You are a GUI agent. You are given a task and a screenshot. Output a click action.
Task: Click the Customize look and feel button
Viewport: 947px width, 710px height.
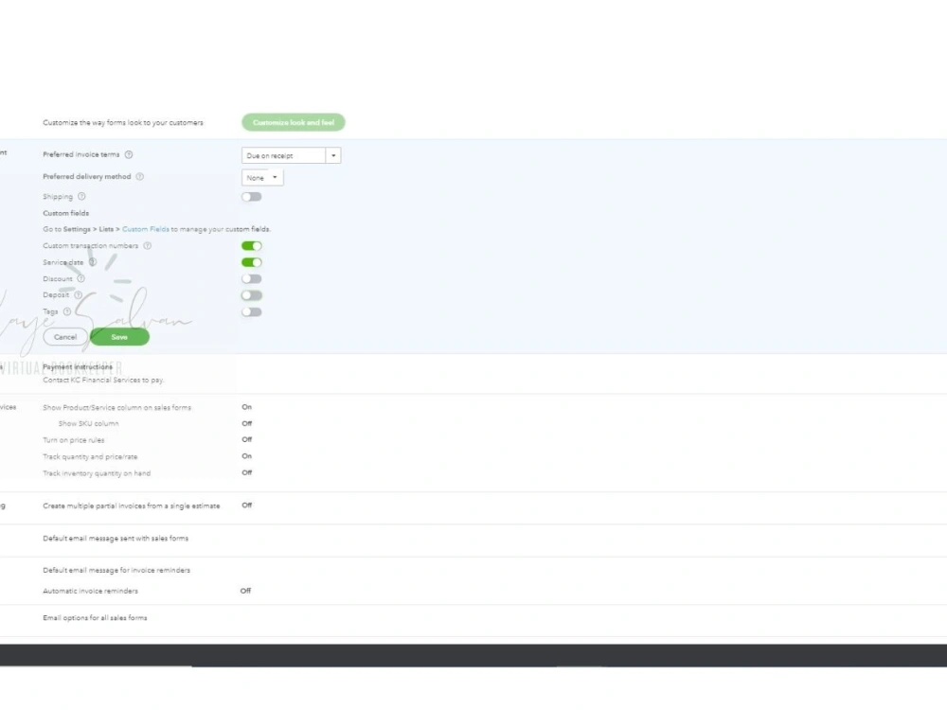[x=294, y=122]
